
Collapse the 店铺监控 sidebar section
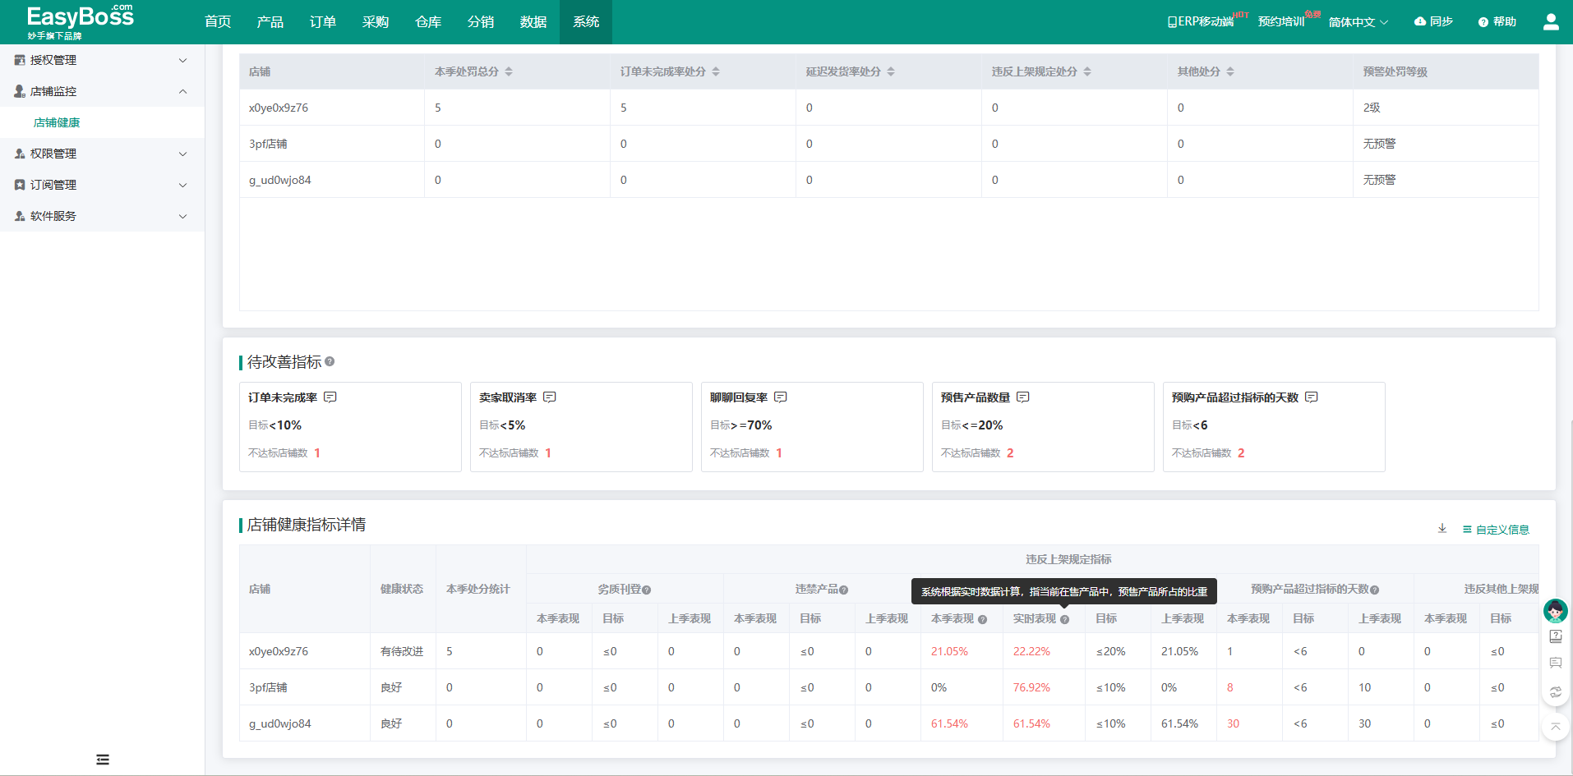coord(102,91)
